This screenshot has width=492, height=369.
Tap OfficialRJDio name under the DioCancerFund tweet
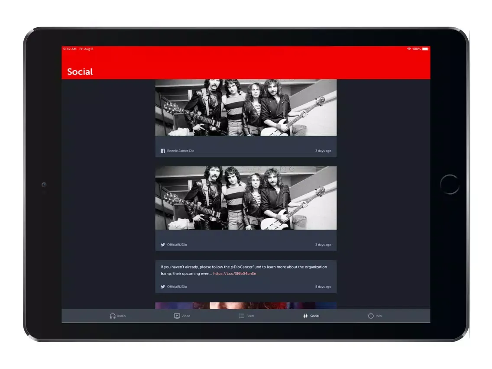pos(177,287)
